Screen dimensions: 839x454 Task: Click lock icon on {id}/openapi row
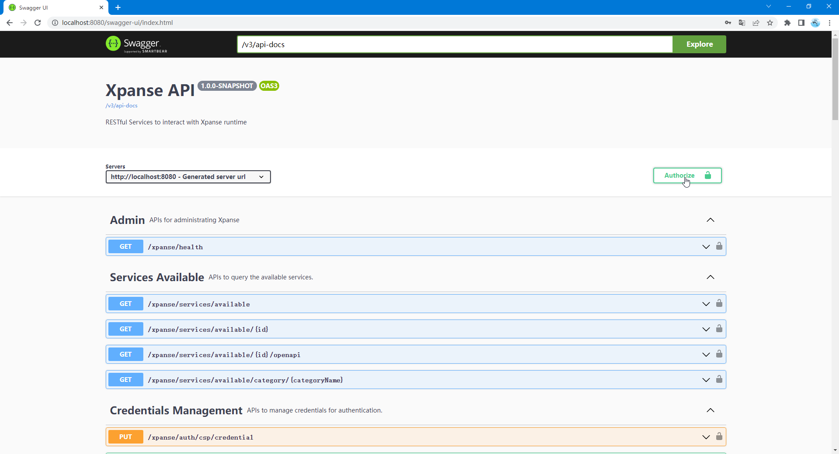(x=719, y=354)
